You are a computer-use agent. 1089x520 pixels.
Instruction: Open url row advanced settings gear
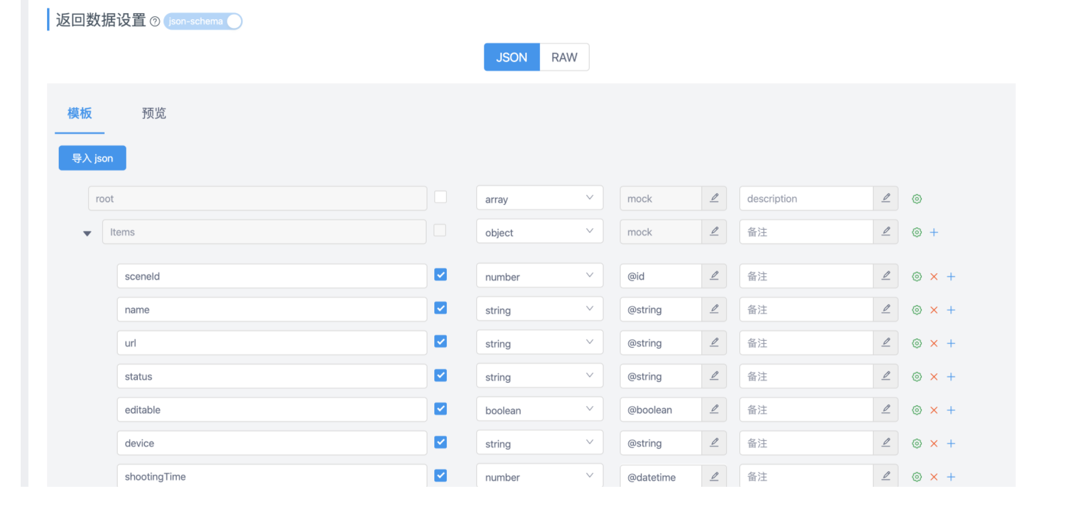click(x=917, y=343)
